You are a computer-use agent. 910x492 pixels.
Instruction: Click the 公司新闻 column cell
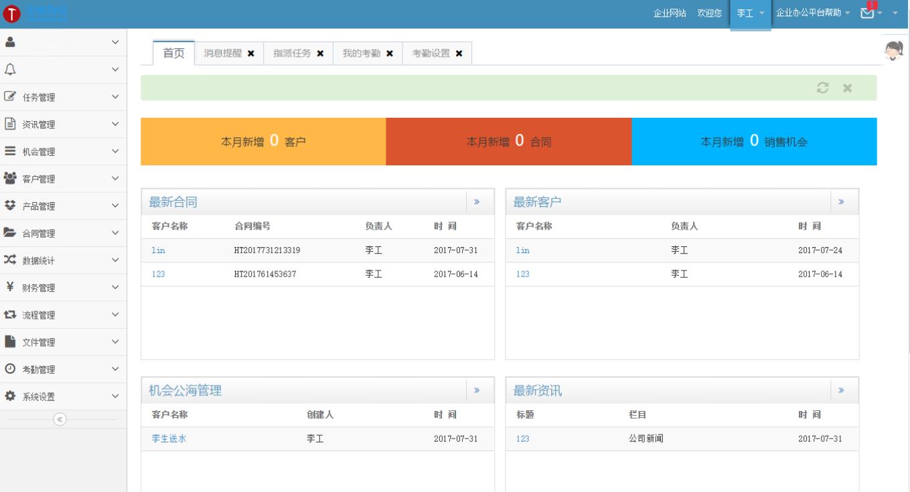pyautogui.click(x=646, y=439)
